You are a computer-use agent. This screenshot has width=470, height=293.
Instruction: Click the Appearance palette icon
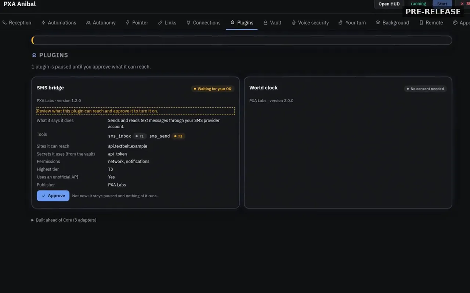click(x=455, y=23)
